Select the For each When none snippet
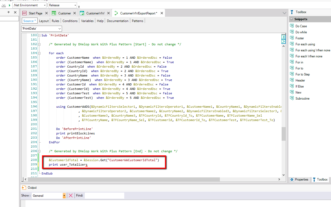Viewport: 331px width, 207px height. tap(309, 56)
